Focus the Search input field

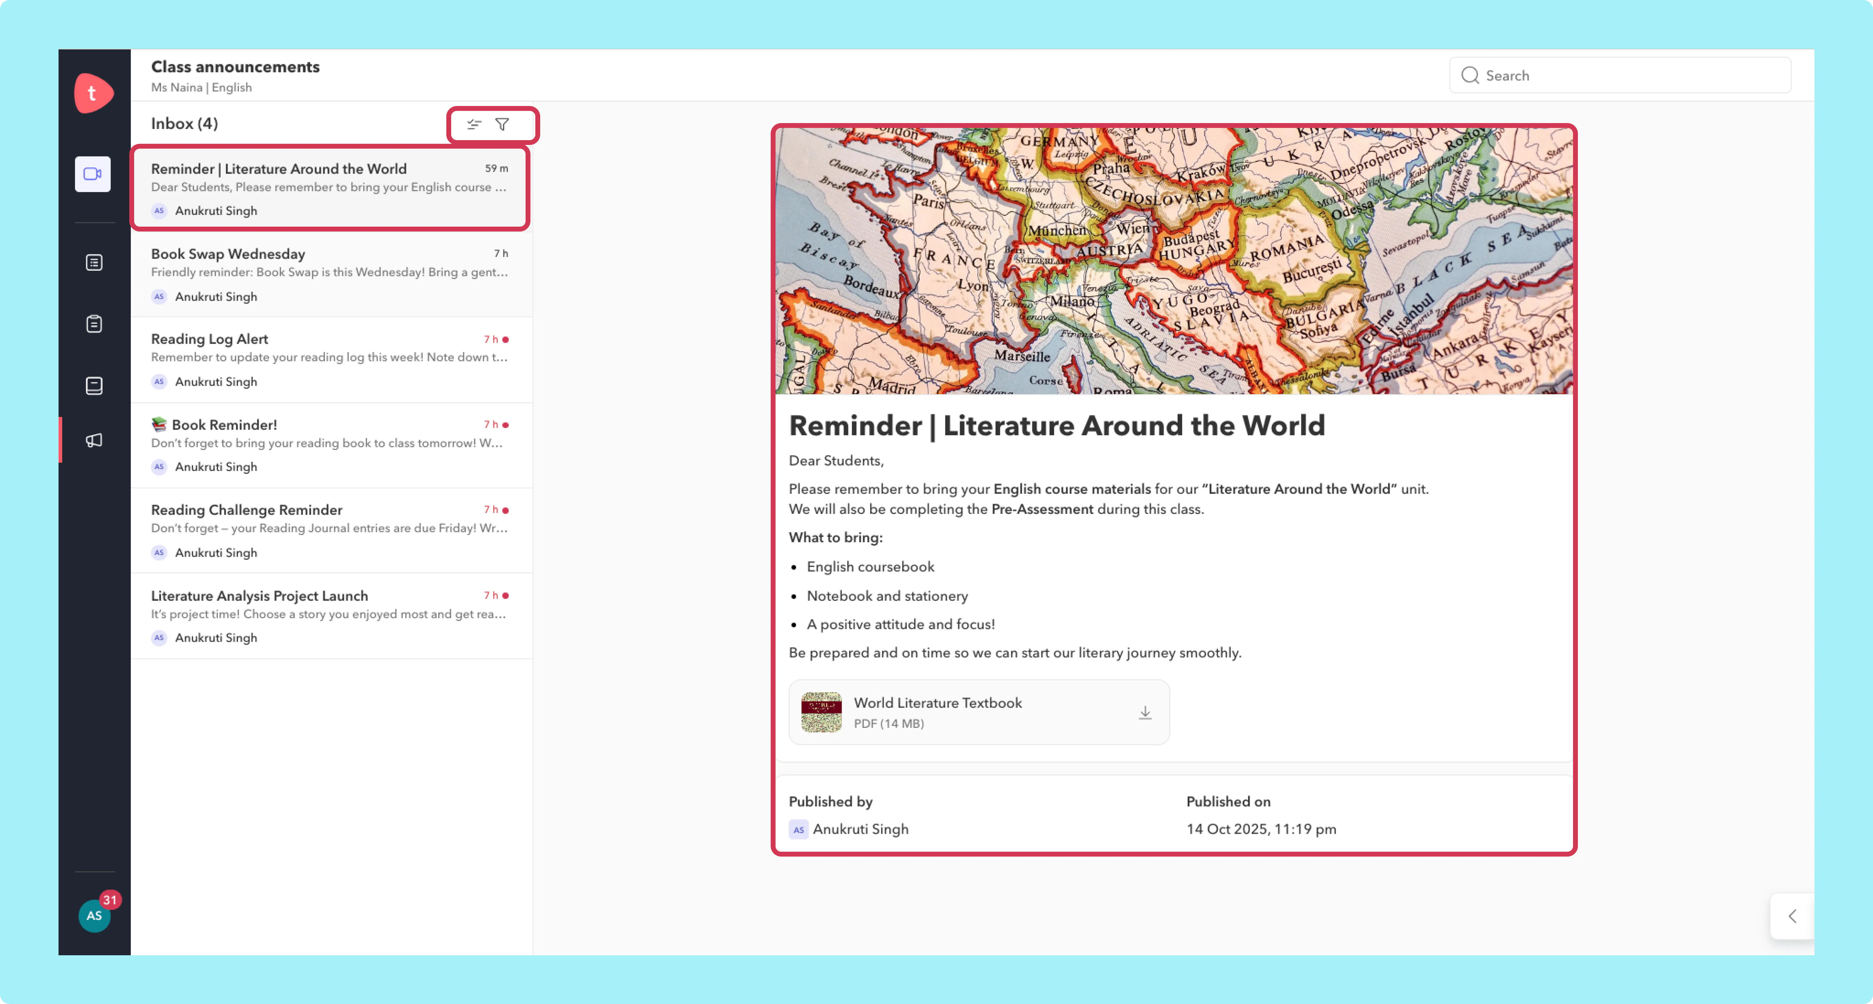tap(1620, 76)
